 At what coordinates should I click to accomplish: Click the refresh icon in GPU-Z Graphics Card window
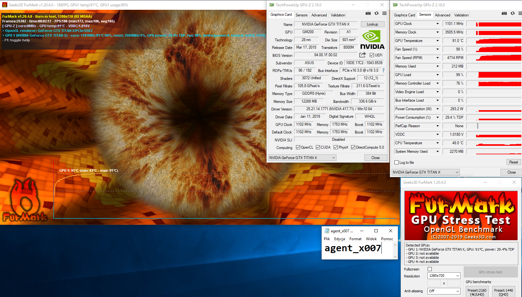(376, 14)
